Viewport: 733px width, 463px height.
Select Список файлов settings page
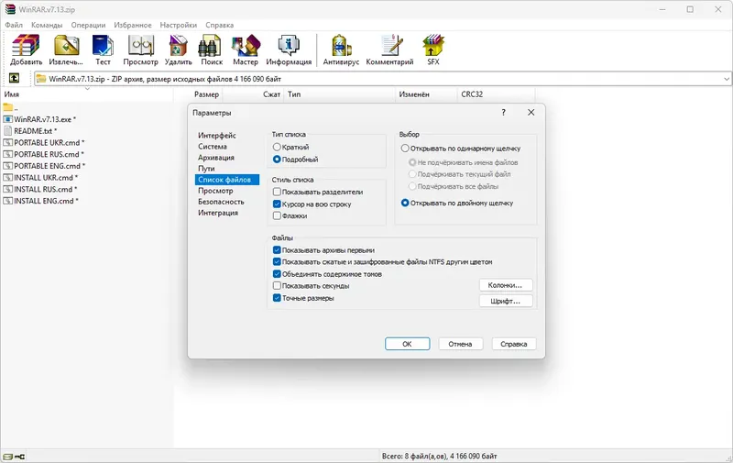tap(227, 180)
